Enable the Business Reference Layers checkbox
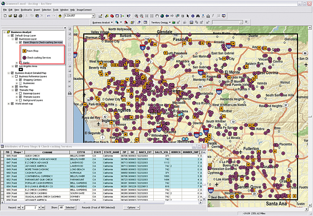The image size is (313, 216). [x=16, y=76]
